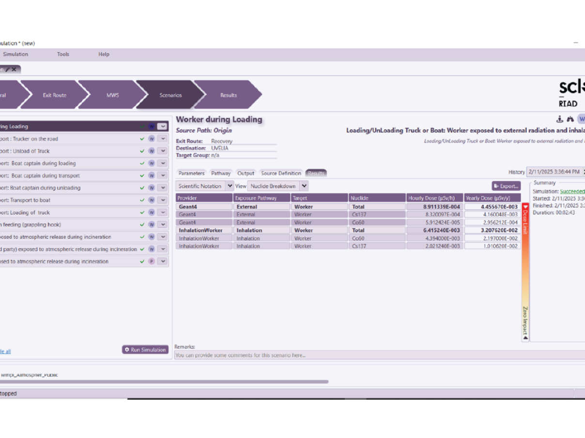Click the red Dose Limit marker icon
The height and width of the screenshot is (438, 585).
pos(525,207)
